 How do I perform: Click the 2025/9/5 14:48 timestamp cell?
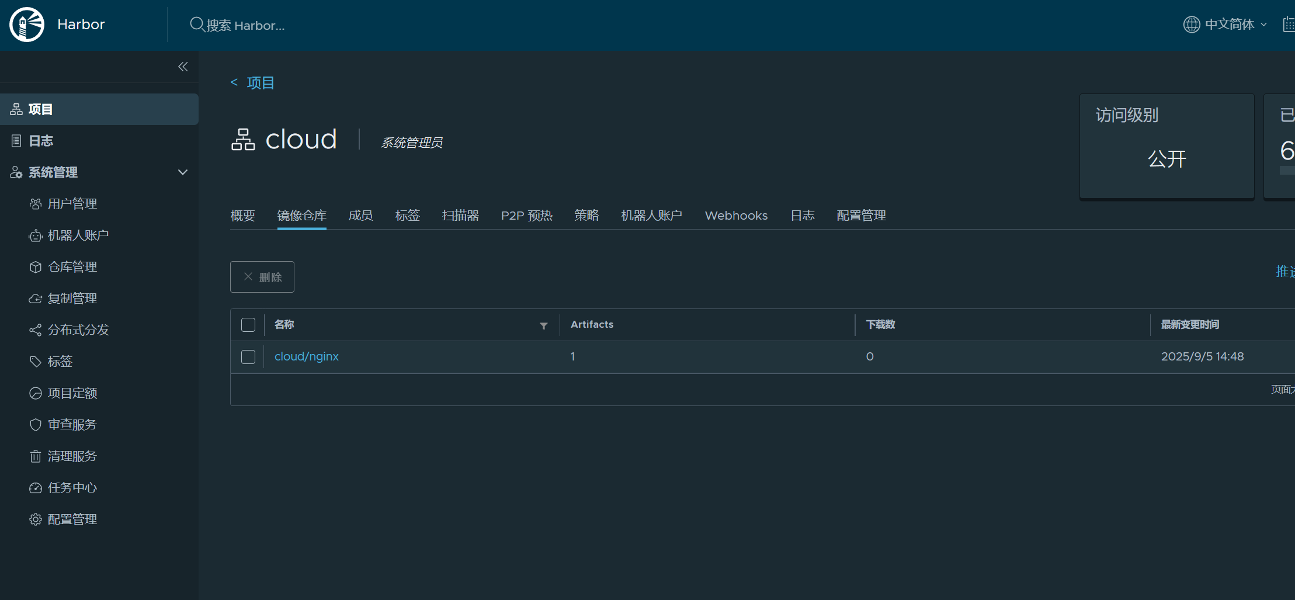point(1202,356)
